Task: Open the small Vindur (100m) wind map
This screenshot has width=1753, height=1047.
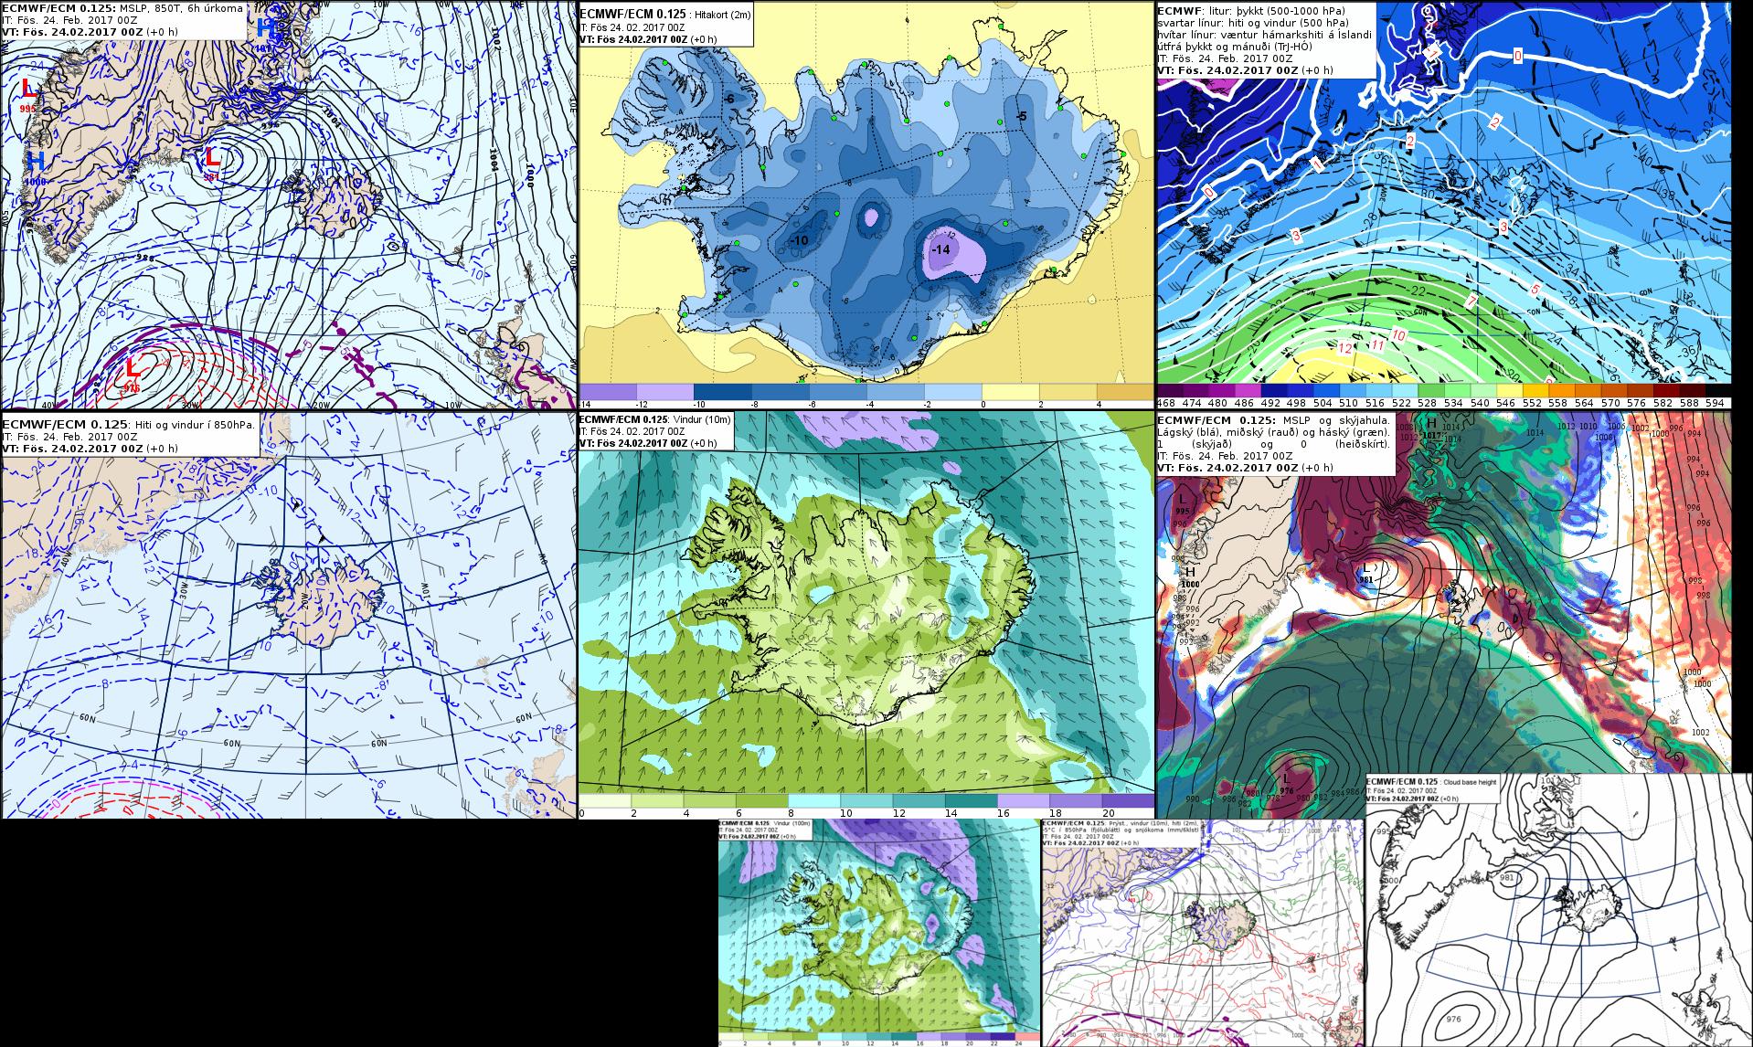Action: pos(879,933)
